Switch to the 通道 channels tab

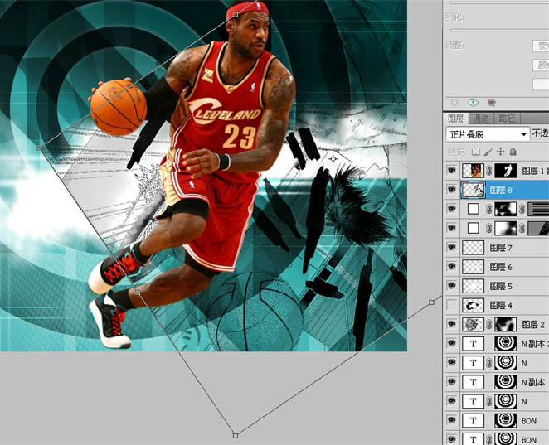pos(481,119)
